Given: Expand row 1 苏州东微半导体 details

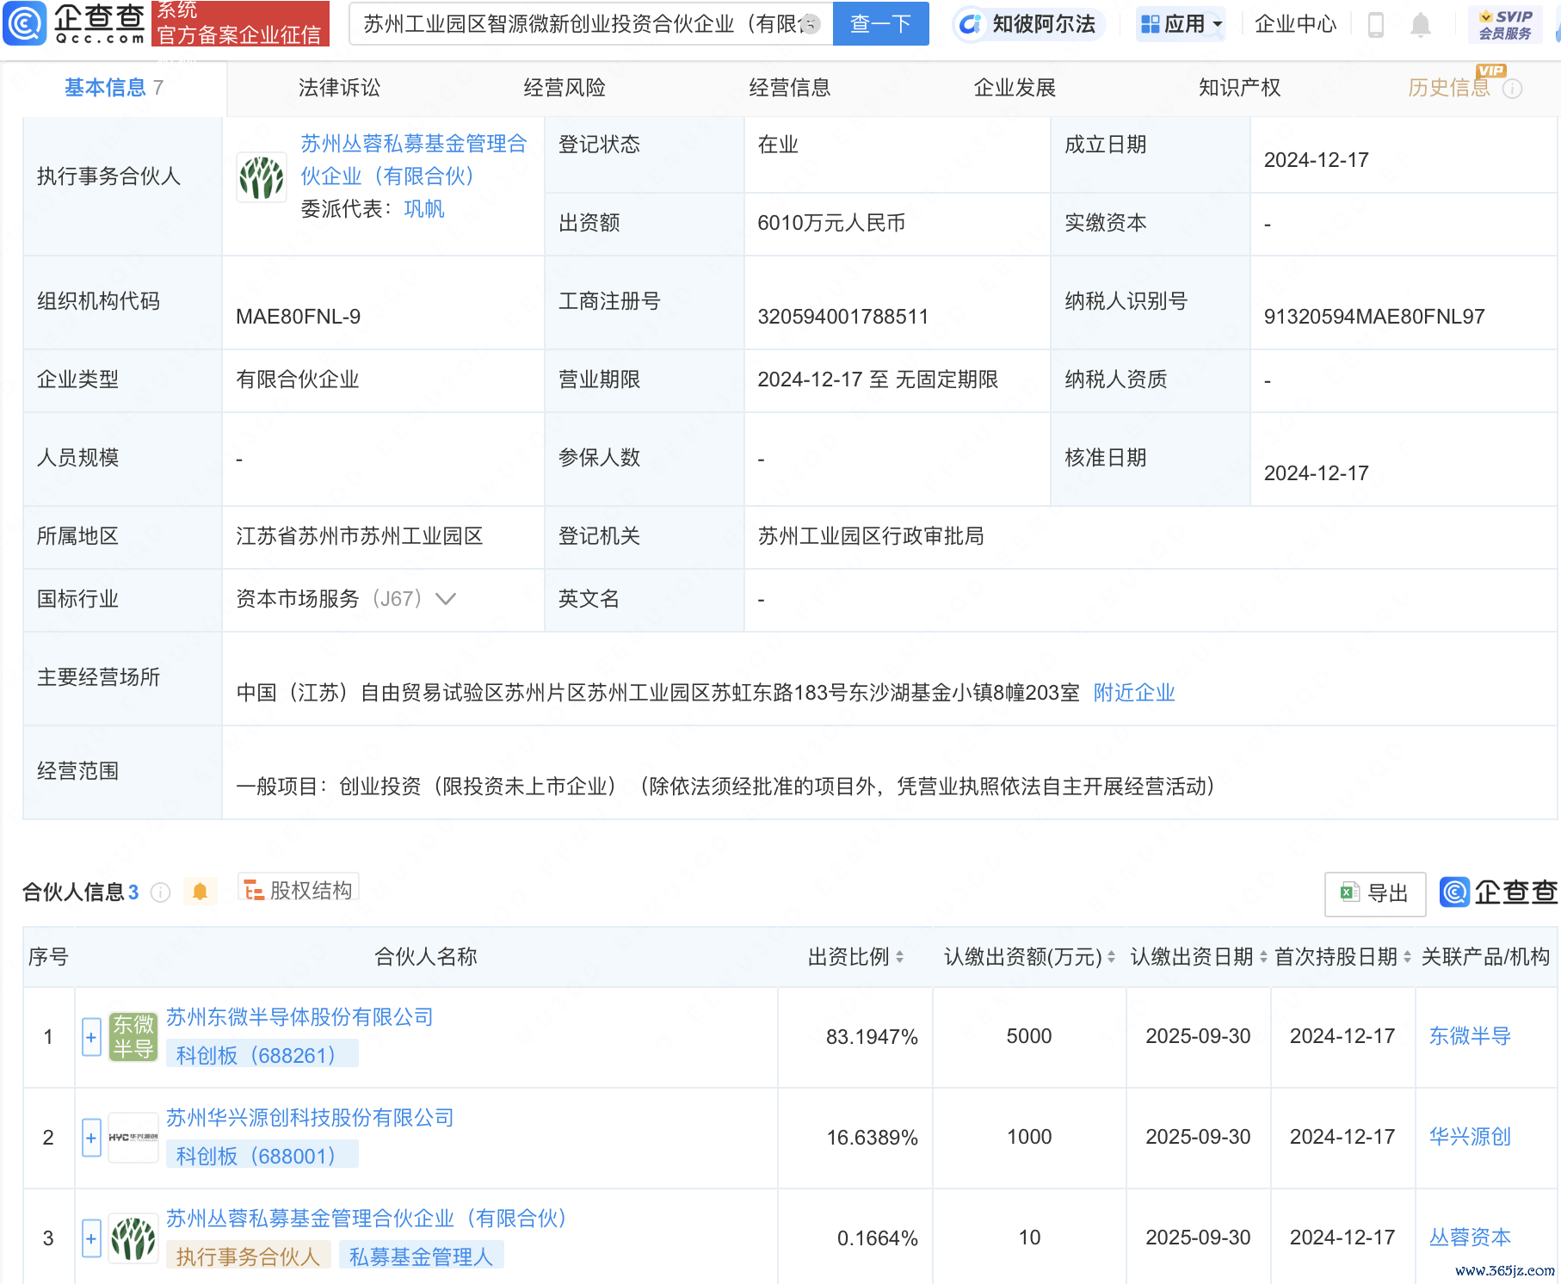Looking at the screenshot, I should point(91,1037).
